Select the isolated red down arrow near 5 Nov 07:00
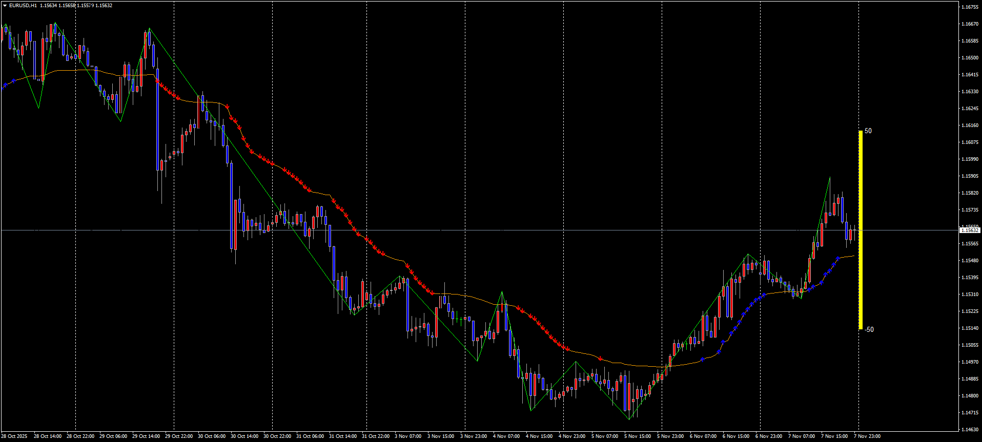 click(x=601, y=359)
